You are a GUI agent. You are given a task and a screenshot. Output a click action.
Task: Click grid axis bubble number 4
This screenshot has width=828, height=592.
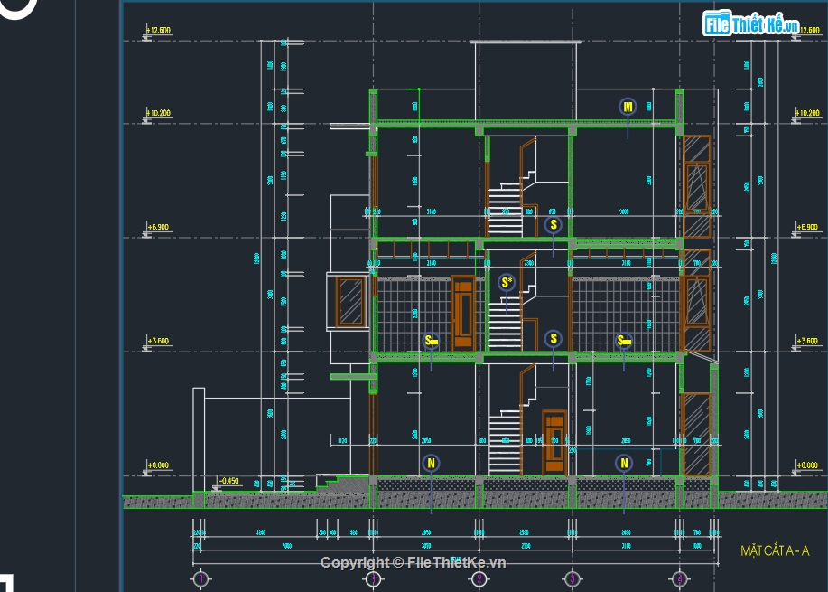point(680,578)
